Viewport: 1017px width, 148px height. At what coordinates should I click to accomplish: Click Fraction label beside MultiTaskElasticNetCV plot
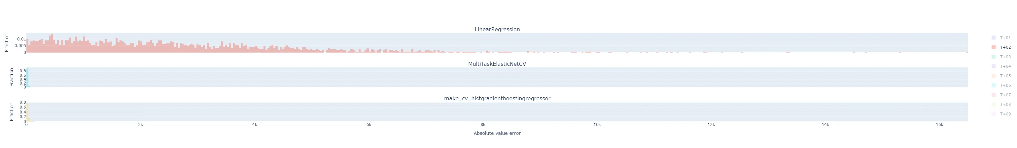pyautogui.click(x=12, y=77)
